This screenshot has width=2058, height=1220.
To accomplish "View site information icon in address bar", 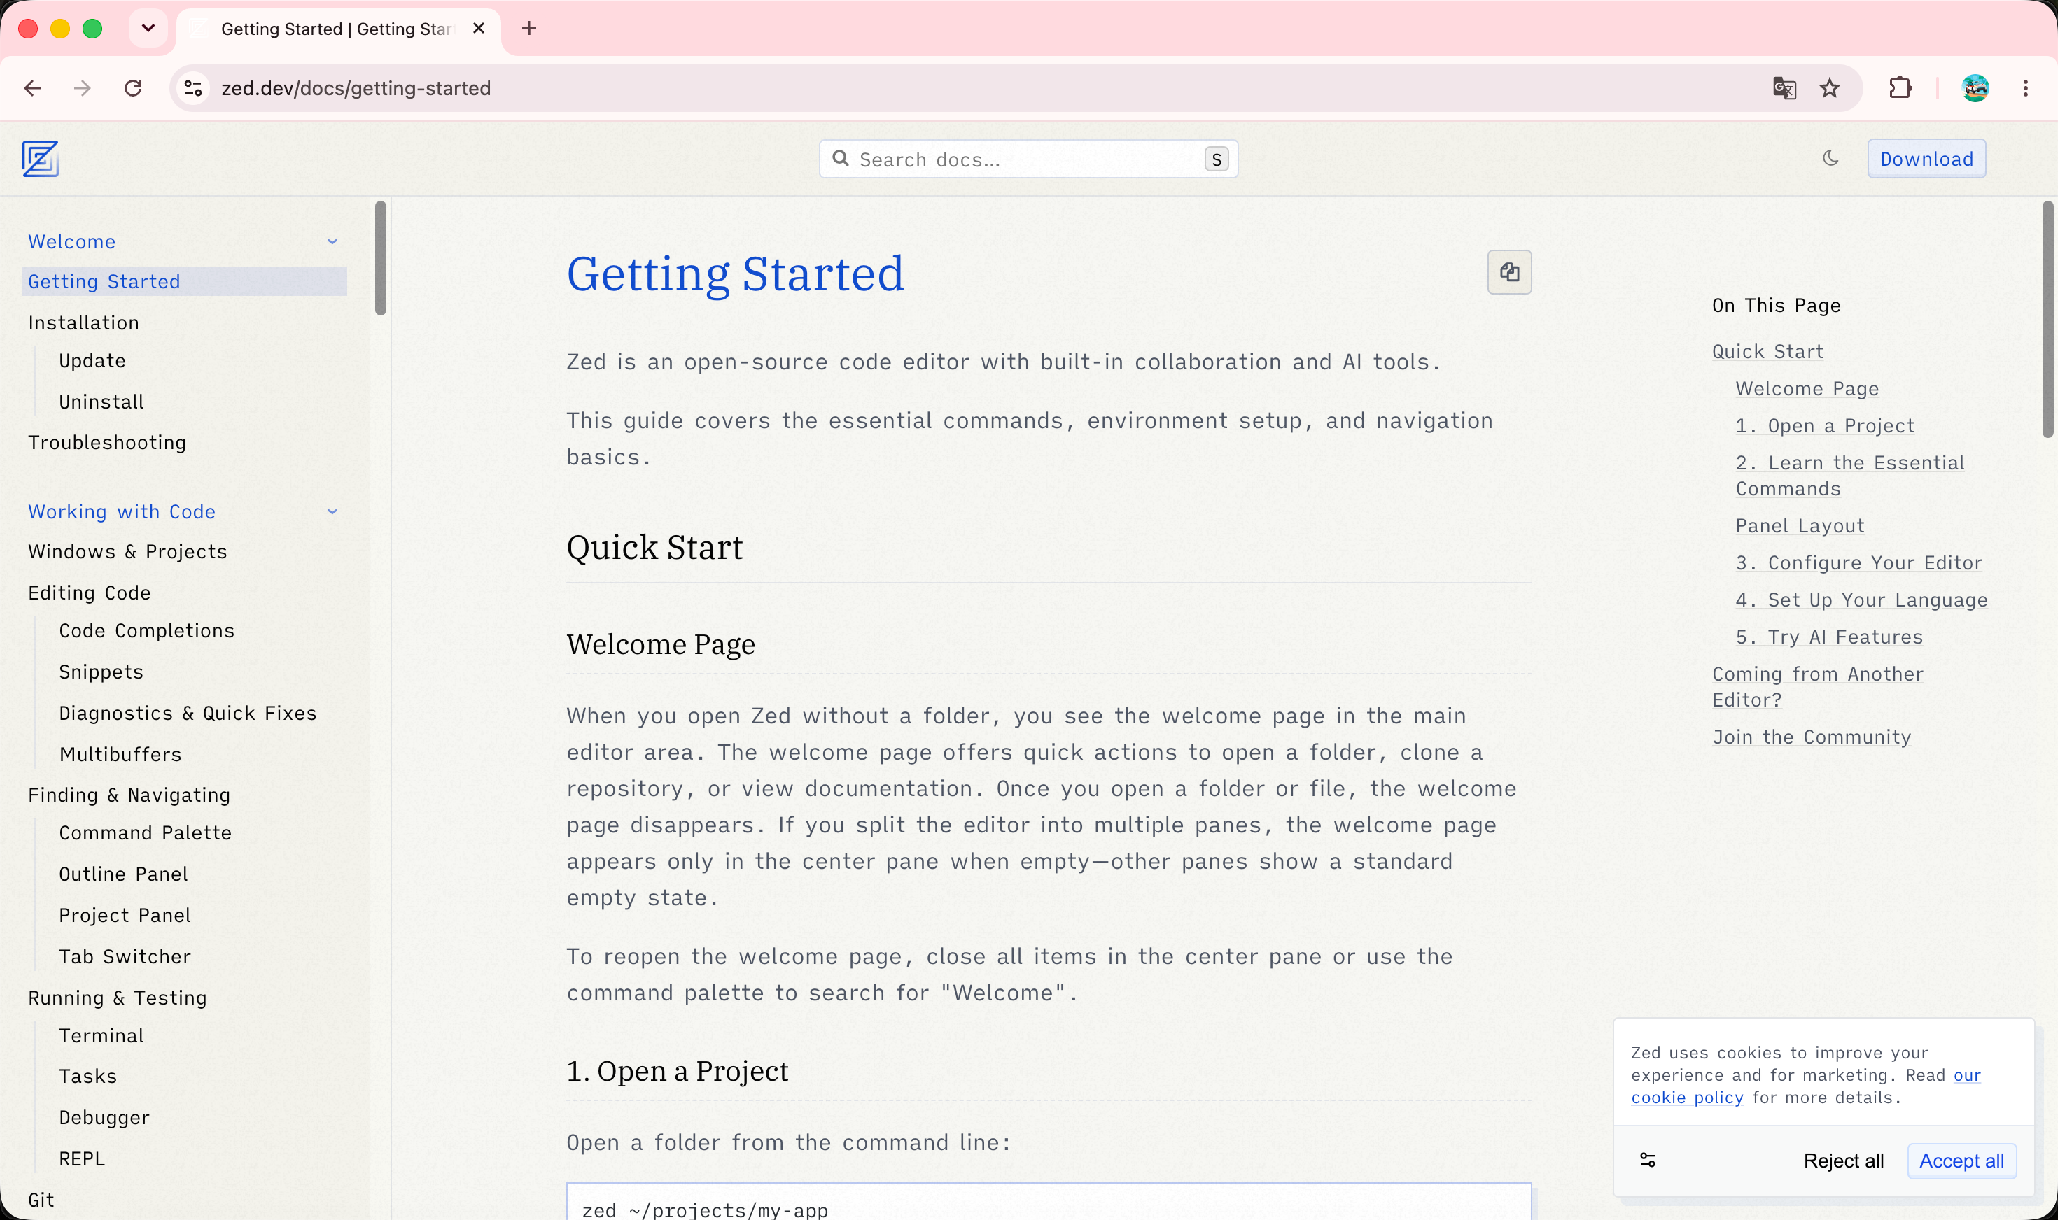I will click(x=193, y=88).
